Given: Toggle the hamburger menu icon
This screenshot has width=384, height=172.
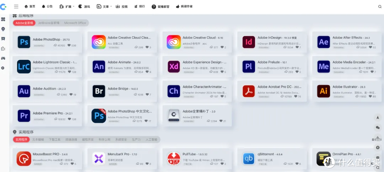Looking at the screenshot, I should 16,7.
